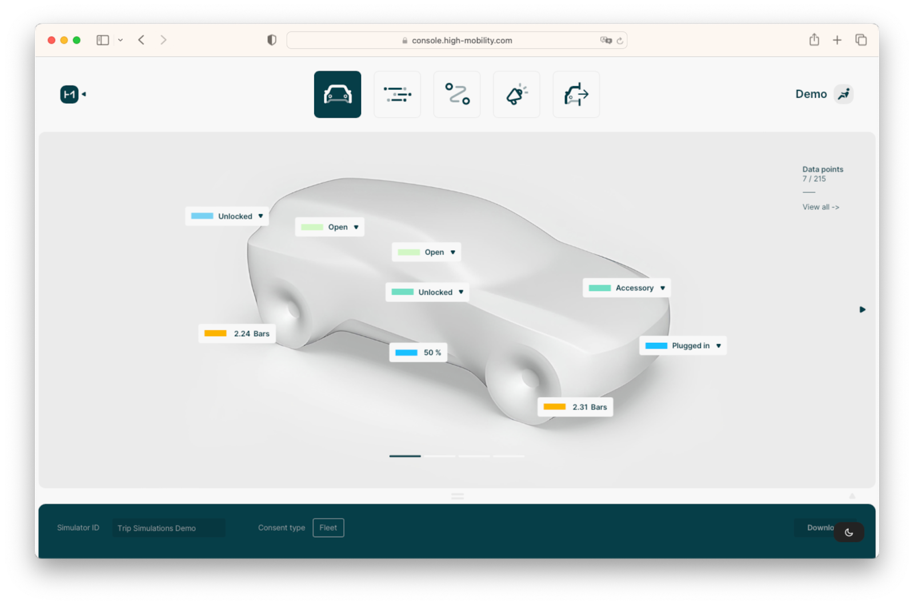Click the sidebar collapse arrow beside logo

coord(84,94)
